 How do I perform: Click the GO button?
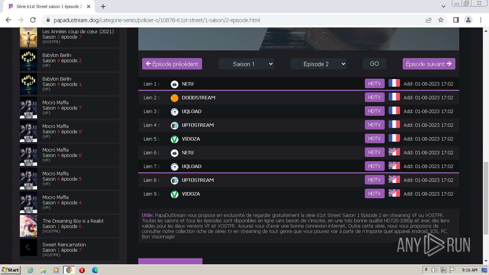[374, 64]
